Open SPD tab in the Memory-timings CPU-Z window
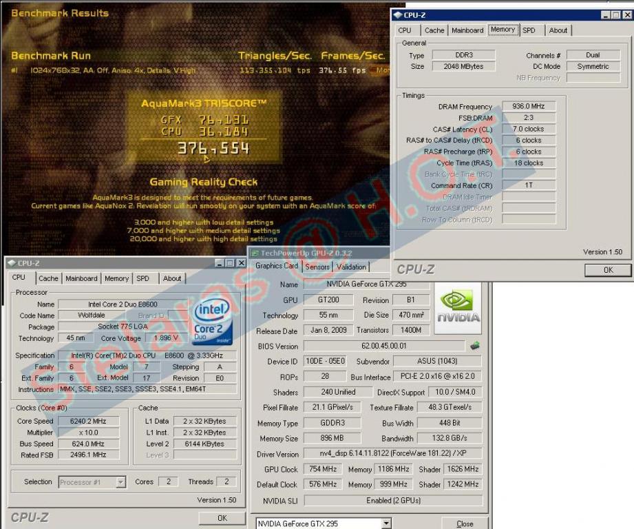634x529 pixels. click(x=529, y=30)
